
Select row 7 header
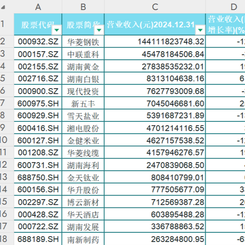[x=7, y=103]
